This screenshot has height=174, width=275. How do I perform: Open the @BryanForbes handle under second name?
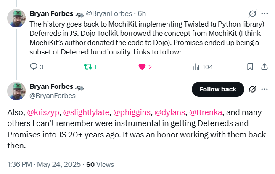(53, 96)
